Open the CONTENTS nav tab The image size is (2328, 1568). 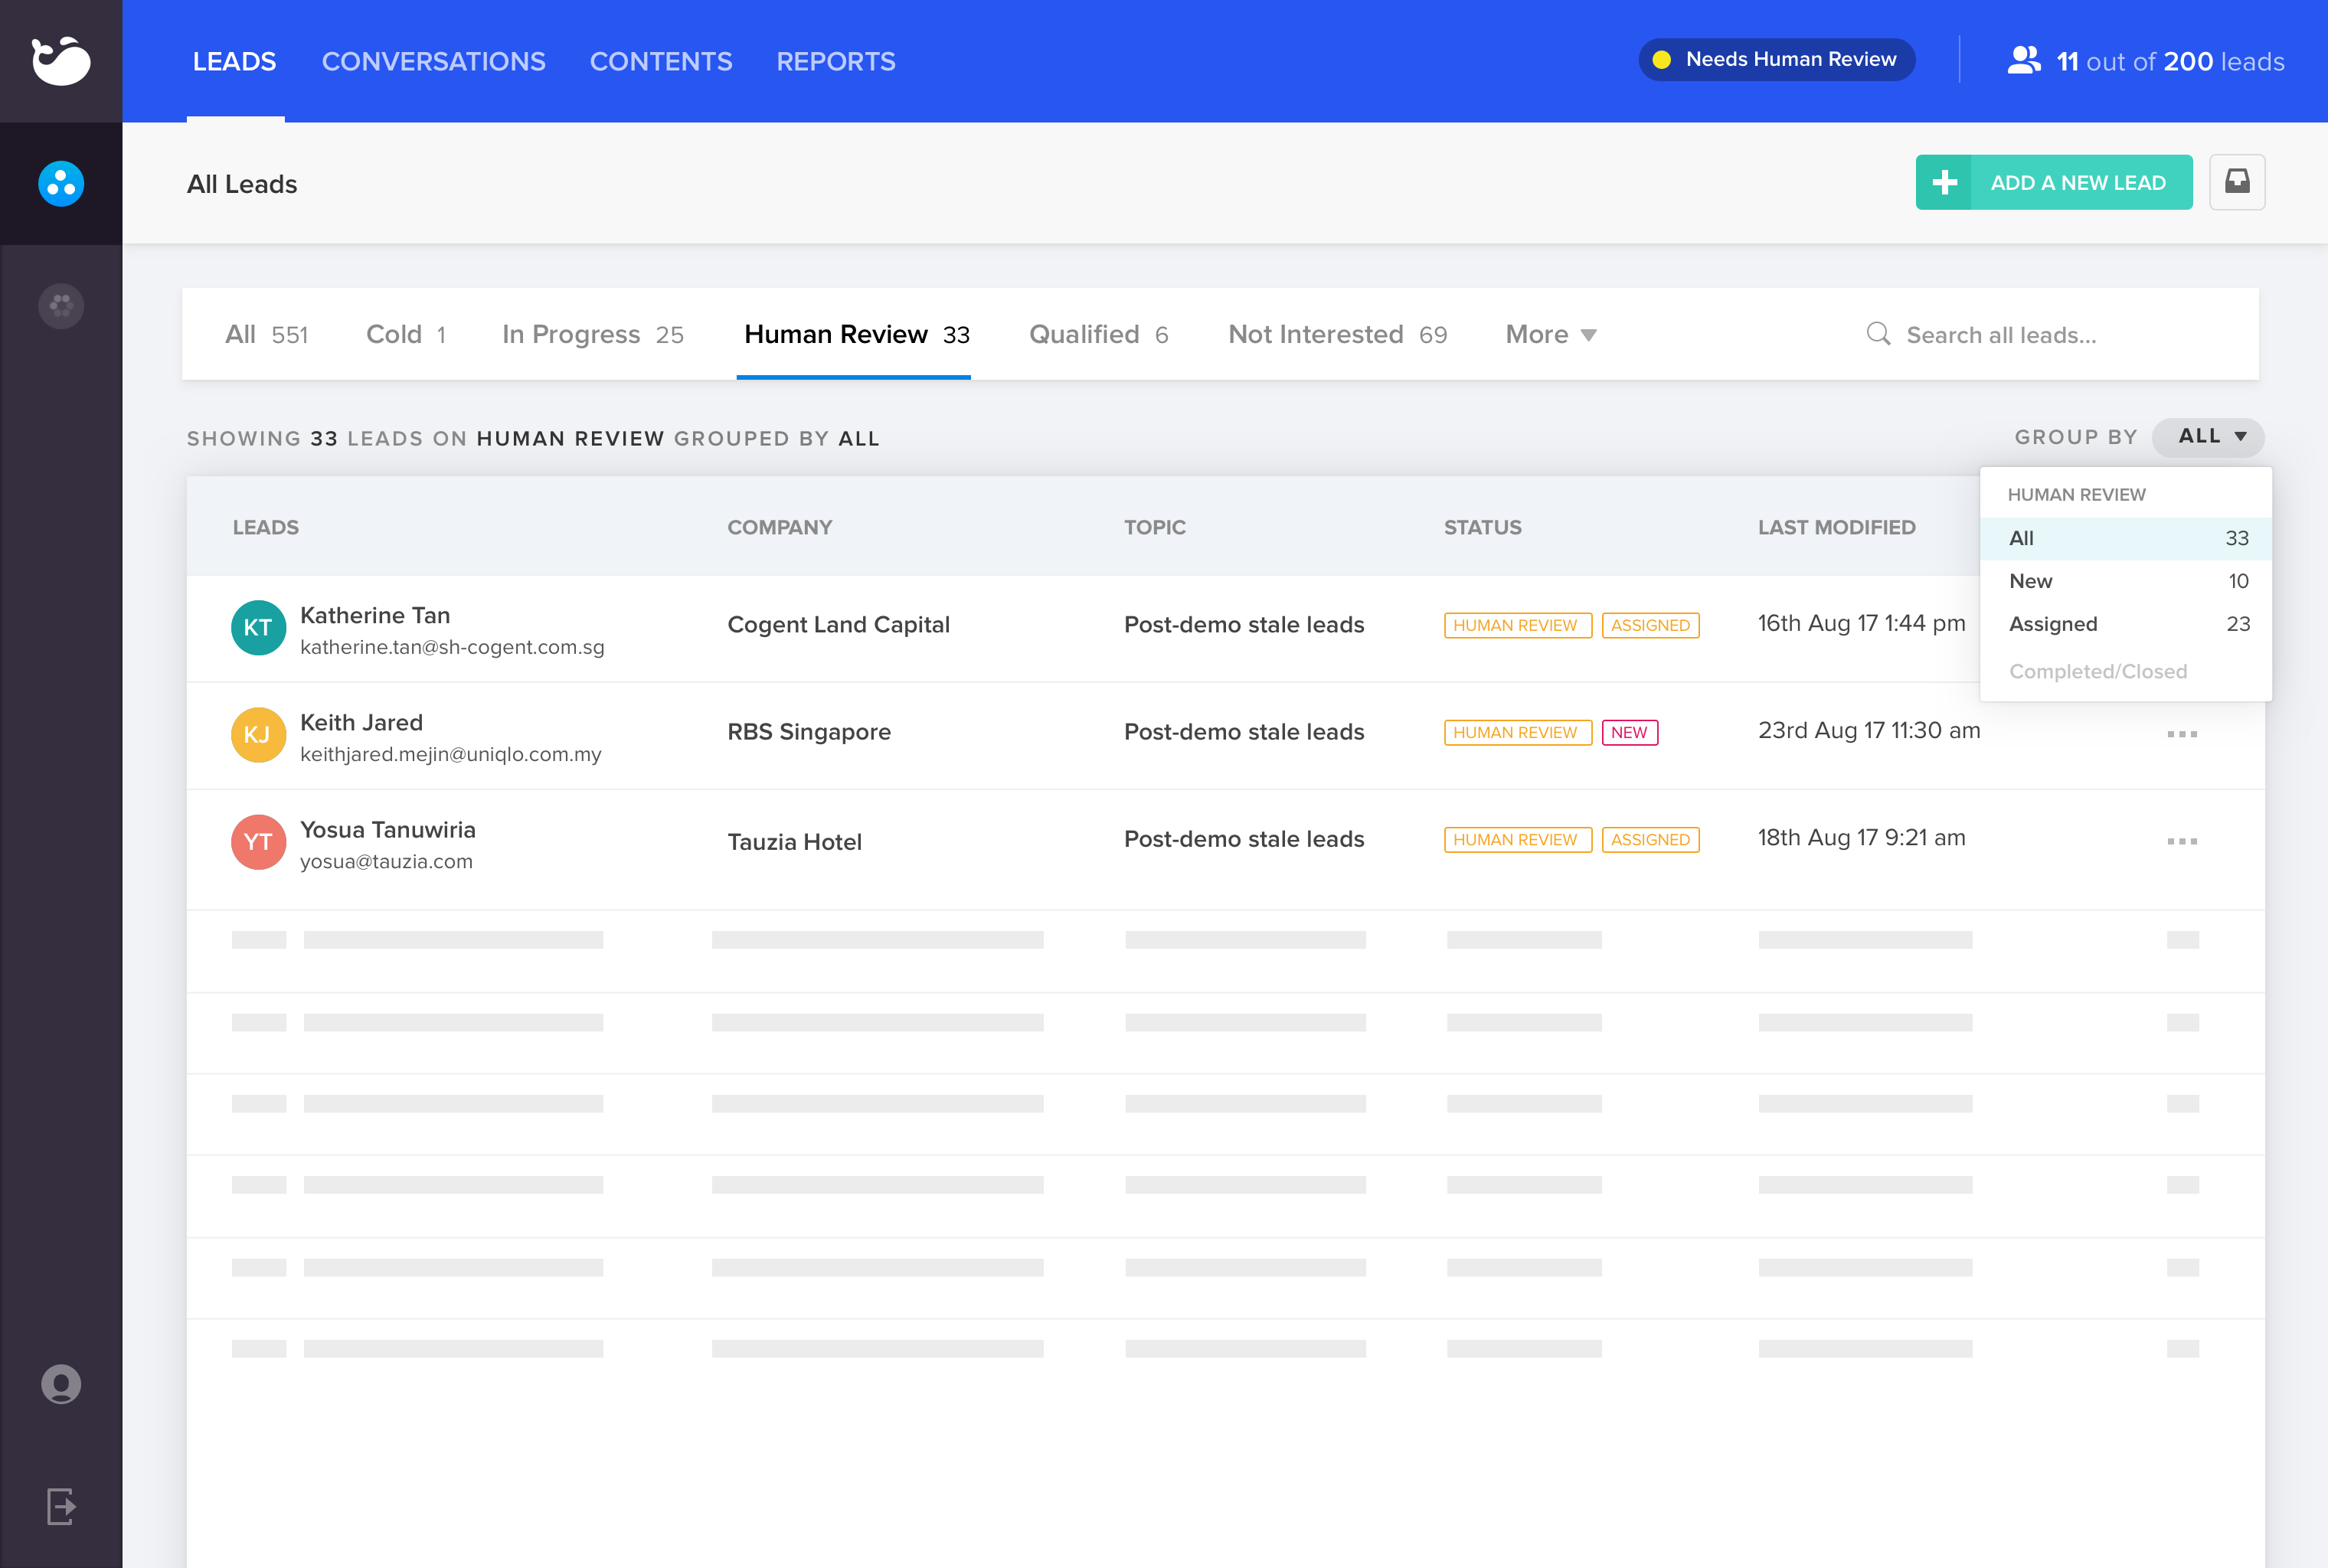661,61
